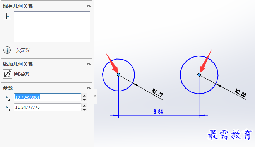Viewport: 255px width, 147px height.
Task: Click the existing relations list box
Action: pyautogui.click(x=52, y=27)
